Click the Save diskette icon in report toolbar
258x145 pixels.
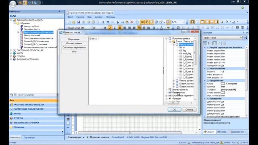click(x=79, y=22)
